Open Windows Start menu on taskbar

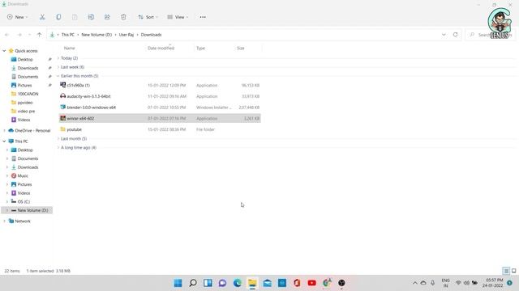pos(178,283)
